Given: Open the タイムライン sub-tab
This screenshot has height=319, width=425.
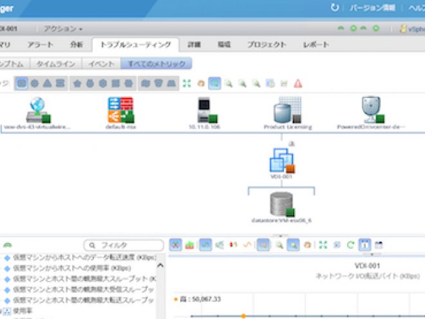Looking at the screenshot, I should click(x=56, y=64).
